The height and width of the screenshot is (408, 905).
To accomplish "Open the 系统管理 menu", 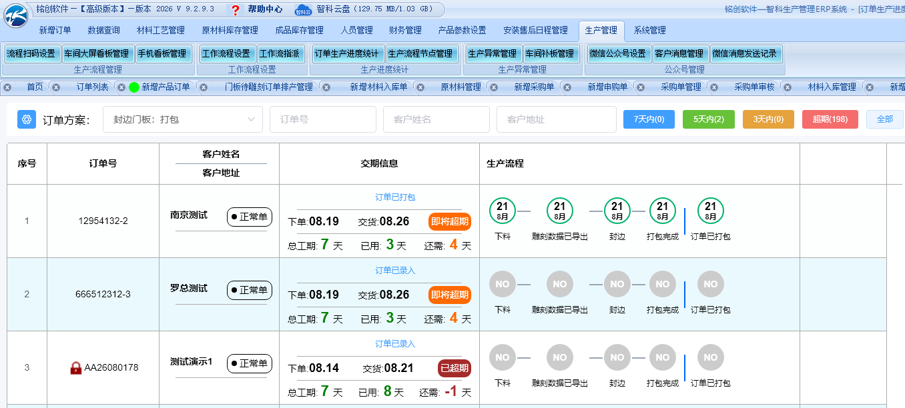I will tap(649, 31).
